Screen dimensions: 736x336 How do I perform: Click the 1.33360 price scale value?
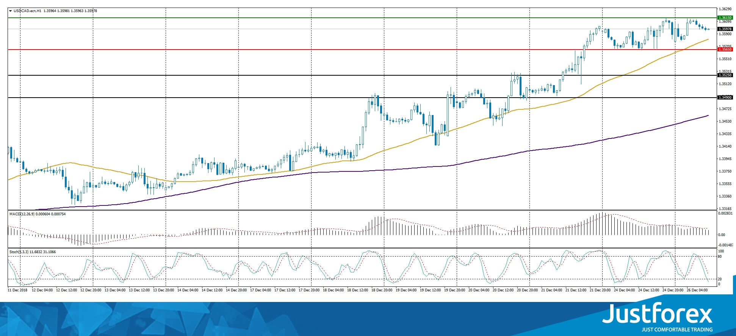pyautogui.click(x=725, y=196)
